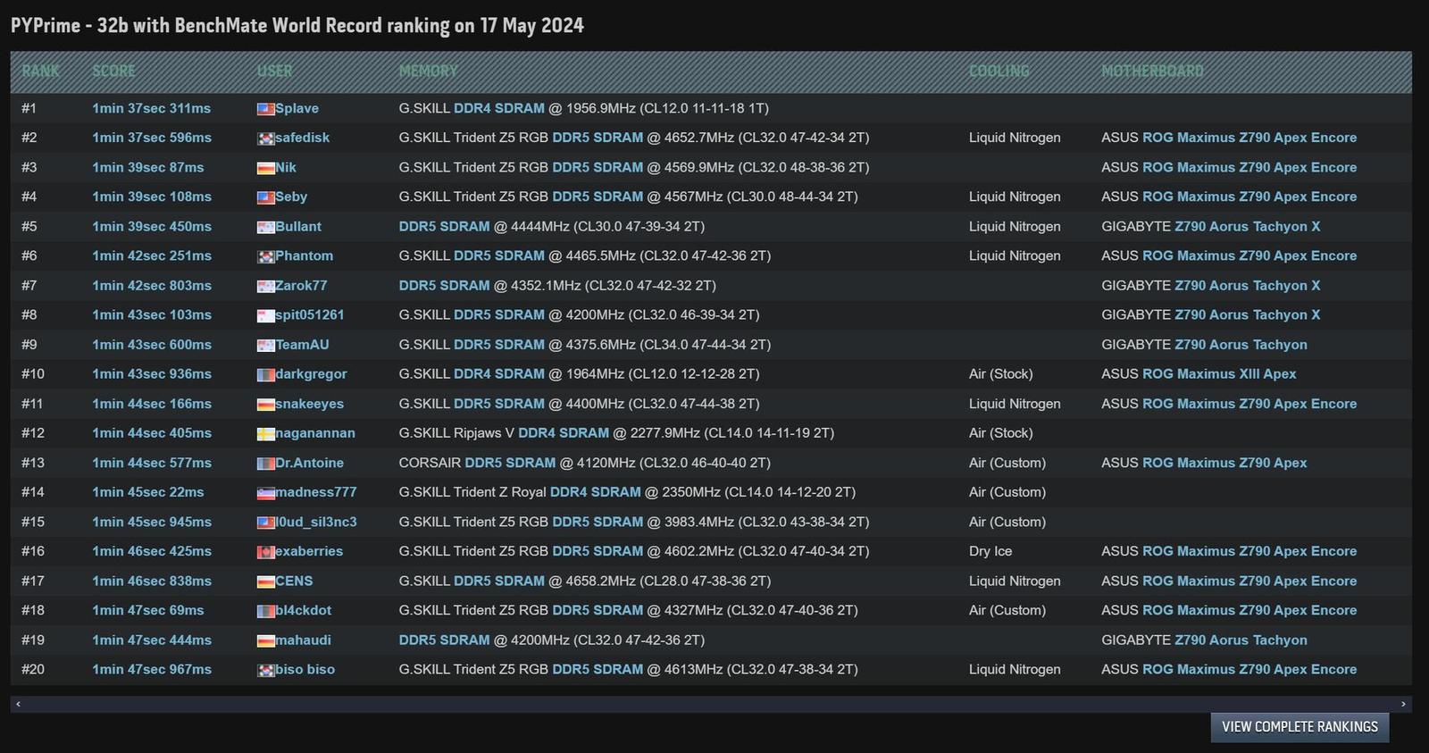
Task: Open the score 1min 37sec 311ms
Action: tap(152, 108)
